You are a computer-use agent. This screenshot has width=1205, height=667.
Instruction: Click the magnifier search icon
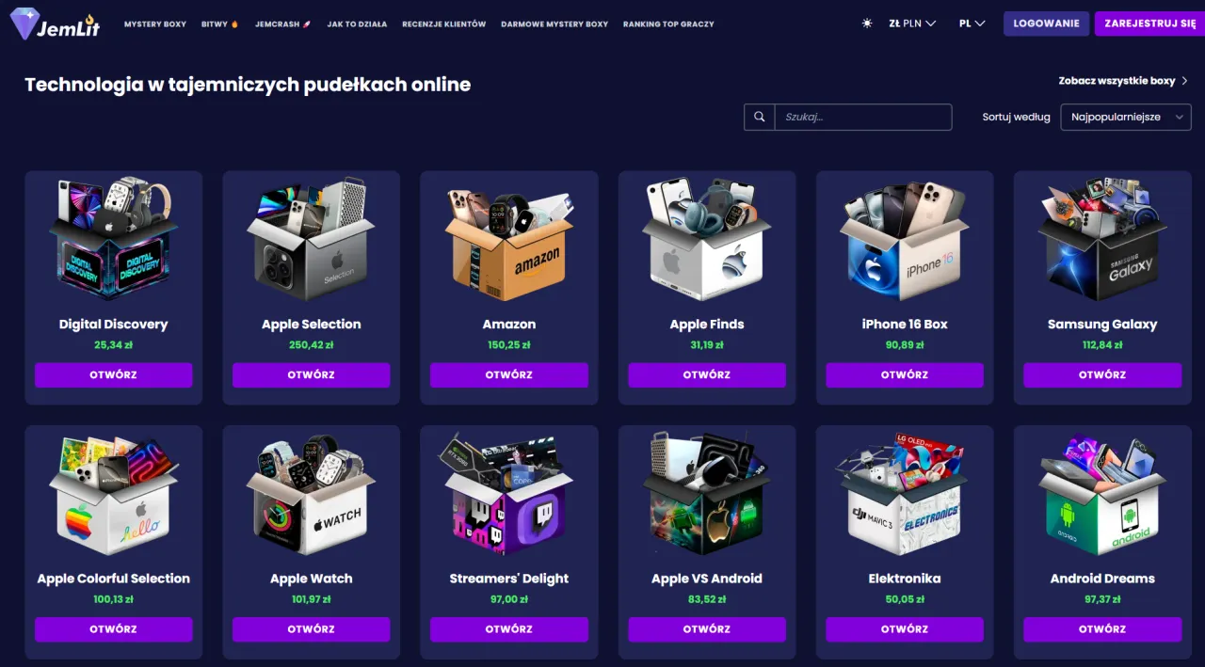tap(759, 117)
